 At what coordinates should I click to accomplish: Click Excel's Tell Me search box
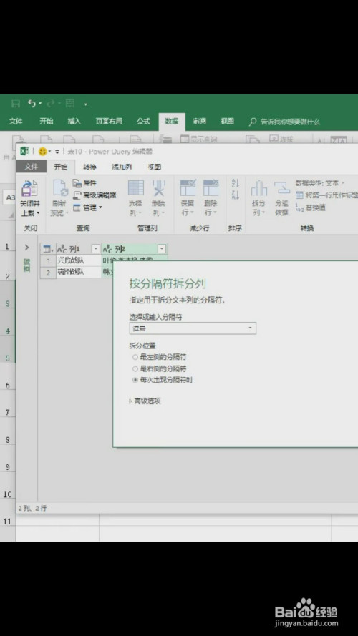pyautogui.click(x=286, y=122)
